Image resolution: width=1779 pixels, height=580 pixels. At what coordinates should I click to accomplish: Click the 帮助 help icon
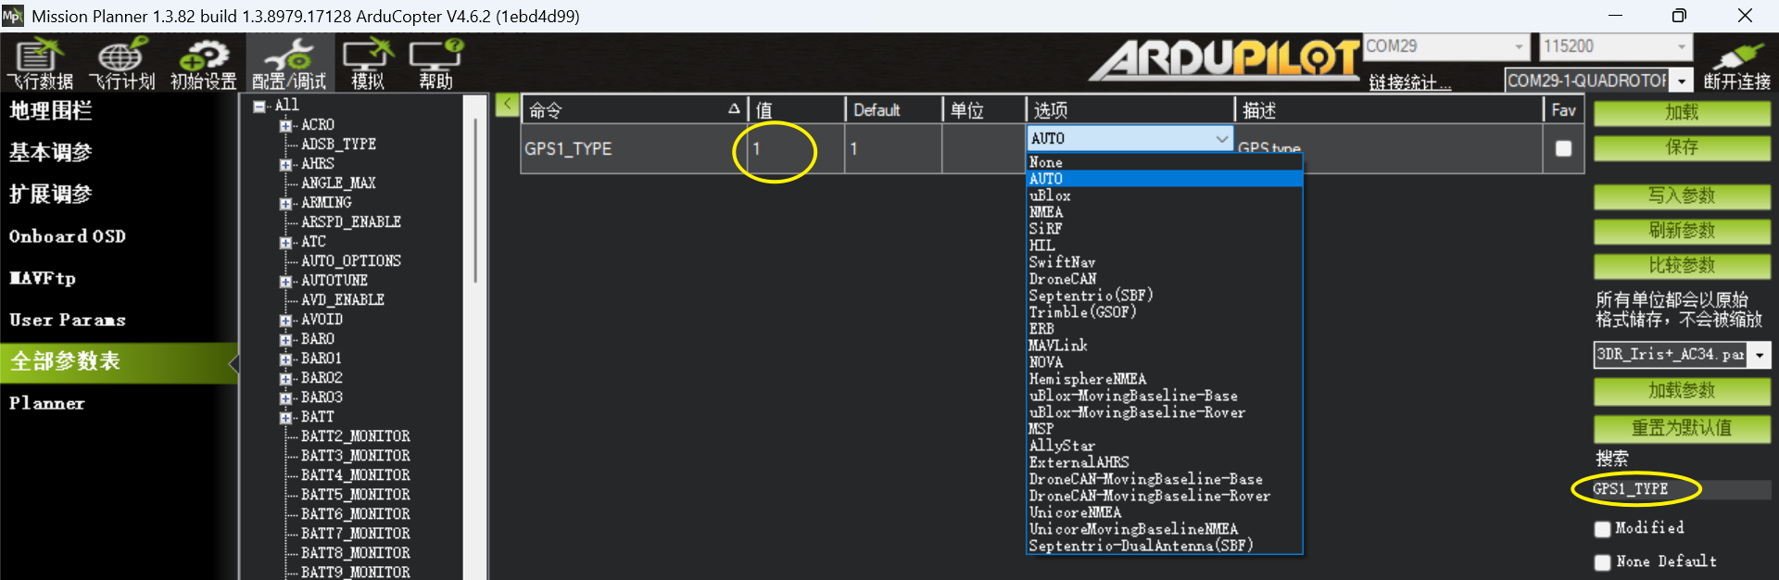pyautogui.click(x=435, y=64)
